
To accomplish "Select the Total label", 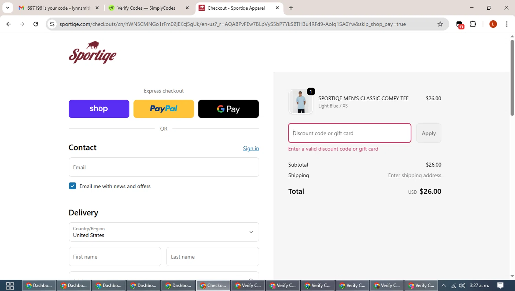I will [296, 191].
